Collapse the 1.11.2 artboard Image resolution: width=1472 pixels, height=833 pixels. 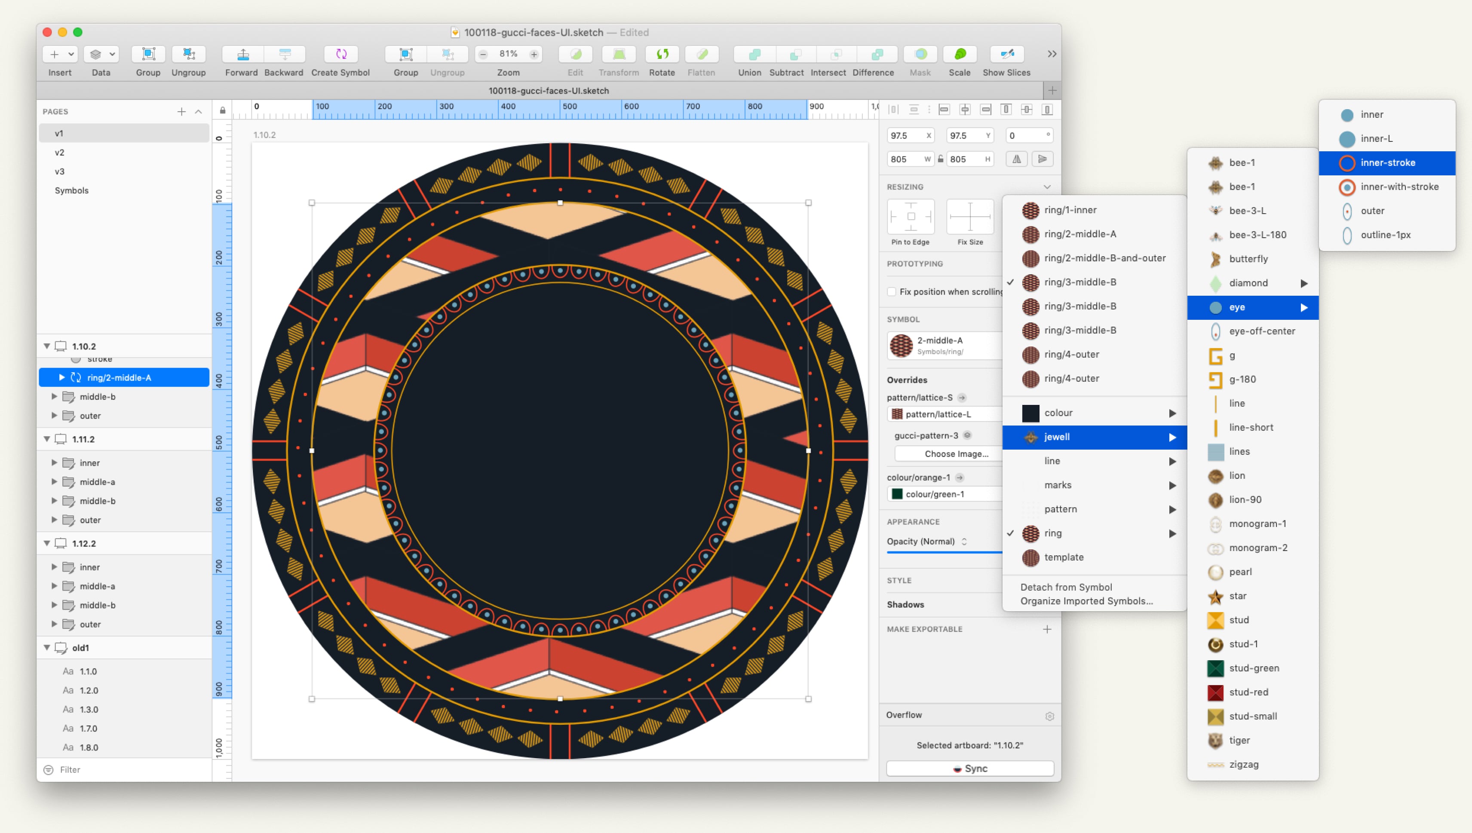47,439
